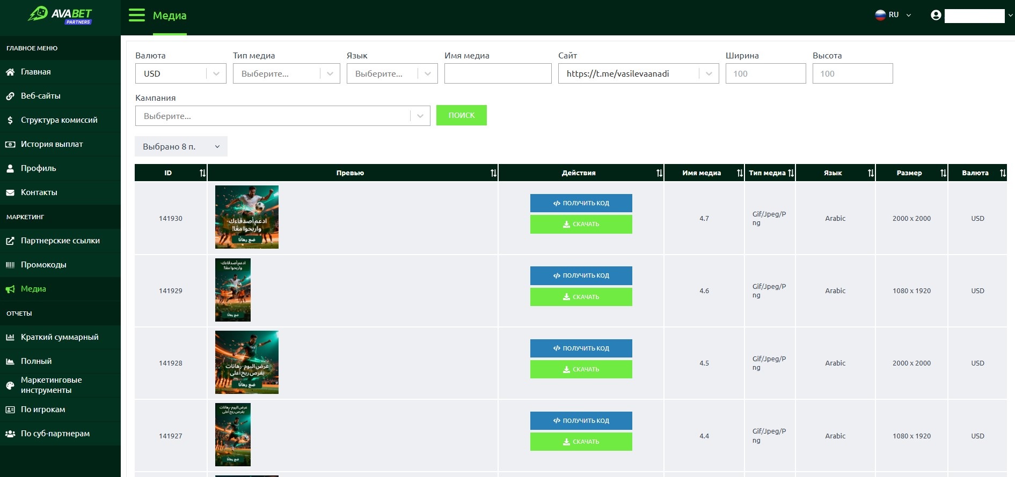Click the Имя медиа text field
Image resolution: width=1015 pixels, height=477 pixels.
(x=498, y=74)
